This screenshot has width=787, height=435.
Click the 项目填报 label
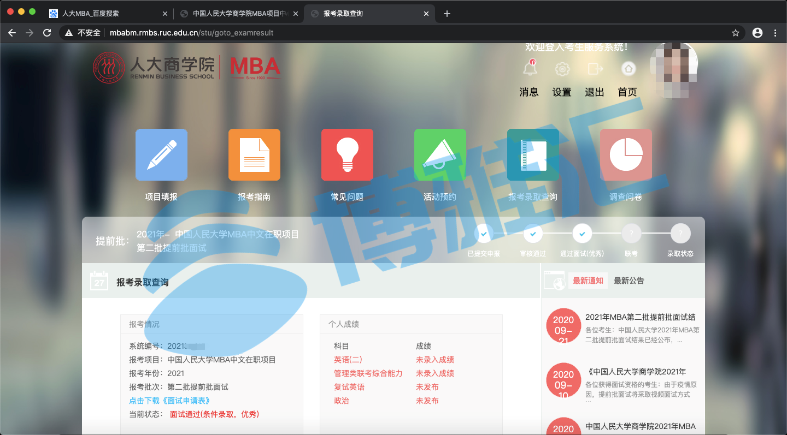[161, 197]
